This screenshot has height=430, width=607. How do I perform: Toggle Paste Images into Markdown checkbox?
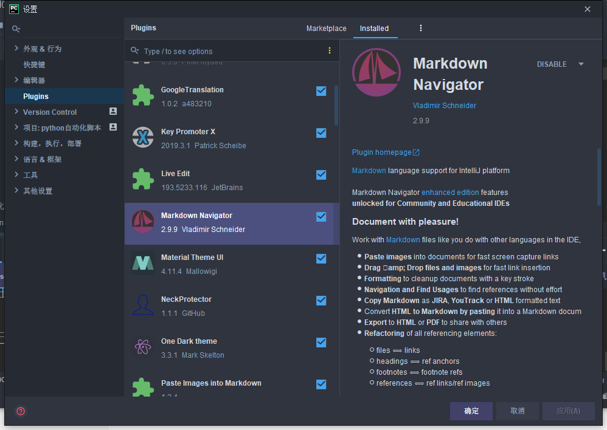(x=321, y=384)
